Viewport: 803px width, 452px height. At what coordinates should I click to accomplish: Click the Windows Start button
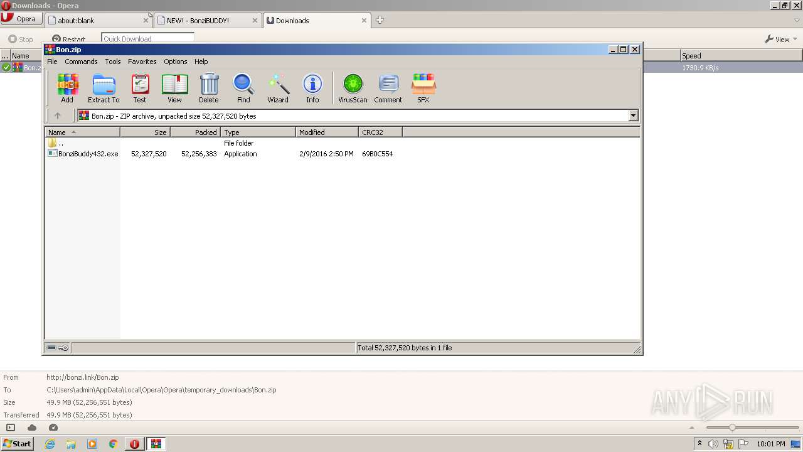pyautogui.click(x=17, y=443)
